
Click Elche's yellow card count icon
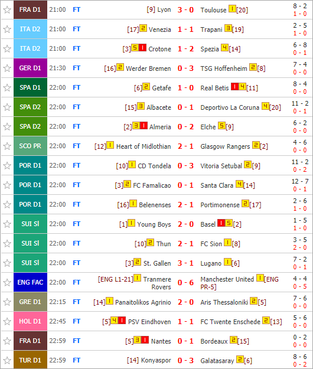click(x=221, y=125)
